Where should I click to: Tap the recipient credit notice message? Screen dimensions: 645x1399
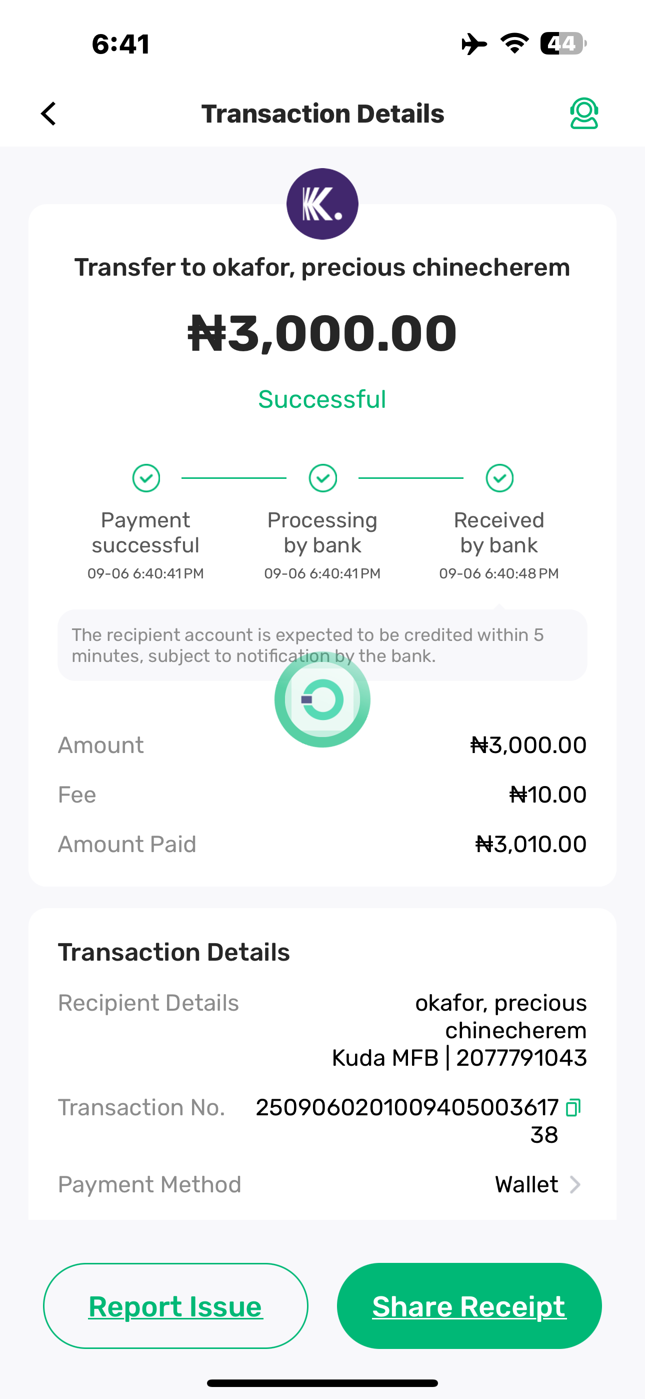tap(308, 645)
